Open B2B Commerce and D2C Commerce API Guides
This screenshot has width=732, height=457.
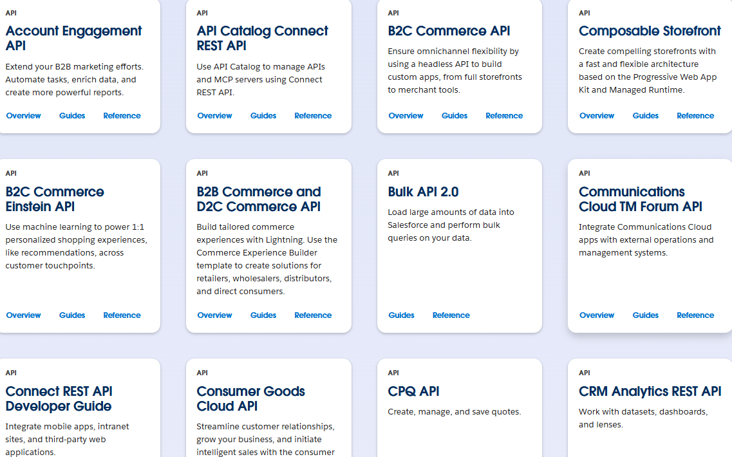[263, 315]
